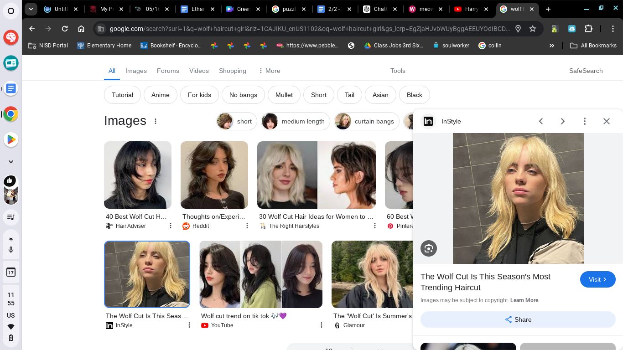Bookmark this page with the star icon
Image resolution: width=623 pixels, height=350 pixels.
(x=532, y=29)
